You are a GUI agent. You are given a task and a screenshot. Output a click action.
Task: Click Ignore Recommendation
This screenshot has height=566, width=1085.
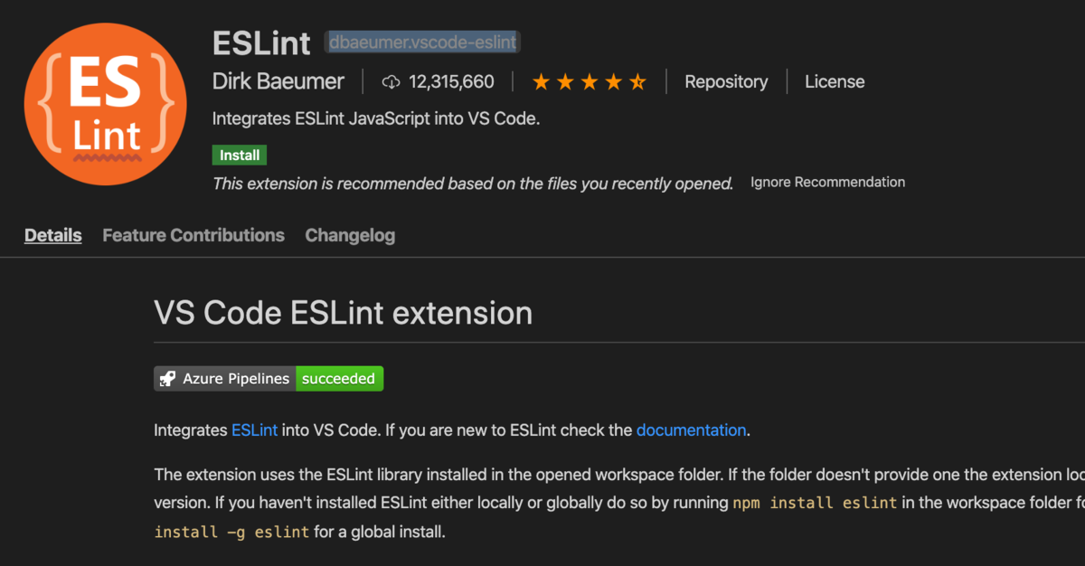pos(827,182)
